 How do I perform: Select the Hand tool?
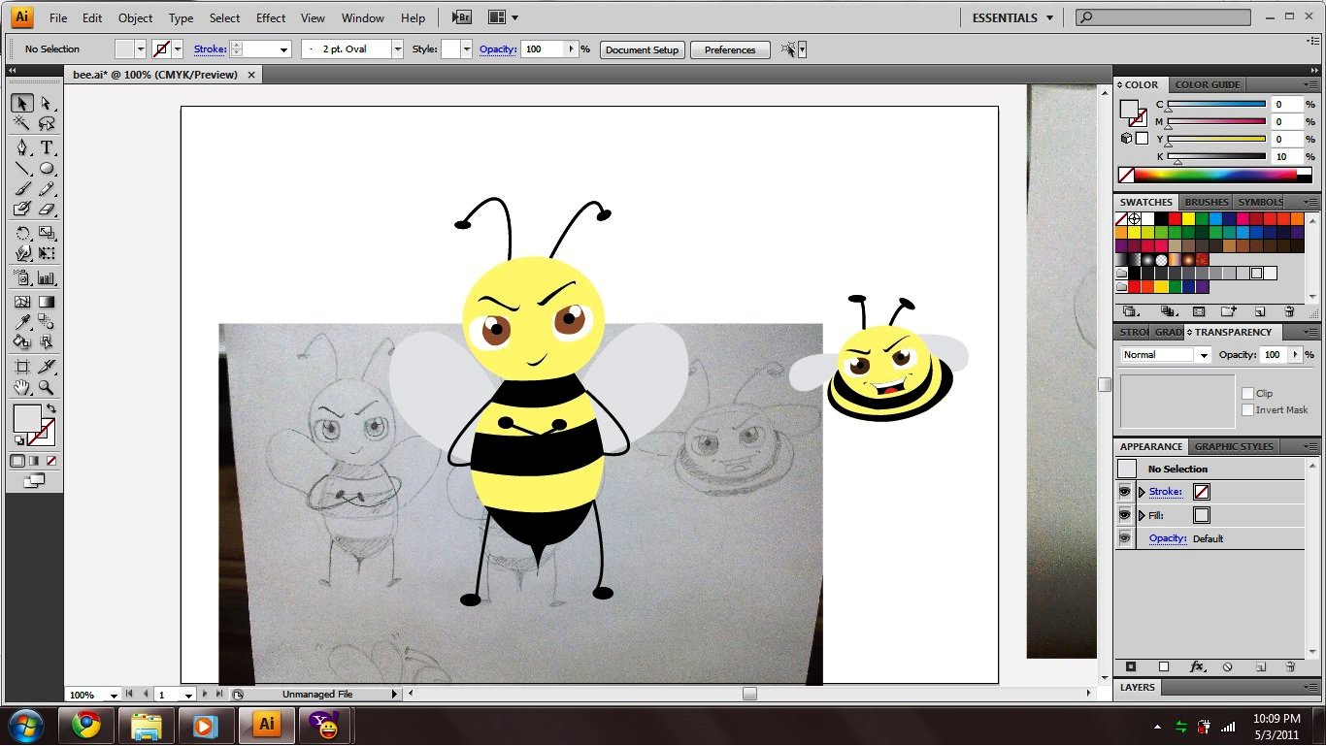click(22, 388)
